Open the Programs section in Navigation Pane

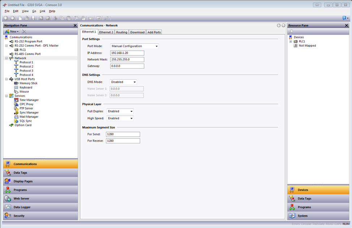click(x=40, y=190)
